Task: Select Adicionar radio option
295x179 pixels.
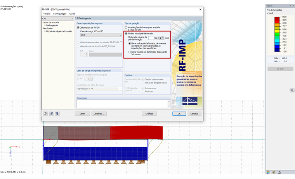Action: point(143,92)
